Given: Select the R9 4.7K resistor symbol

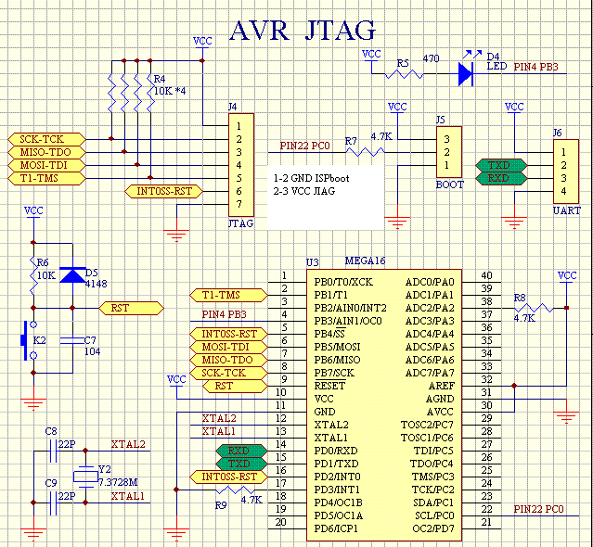Looking at the screenshot, I should click(235, 490).
